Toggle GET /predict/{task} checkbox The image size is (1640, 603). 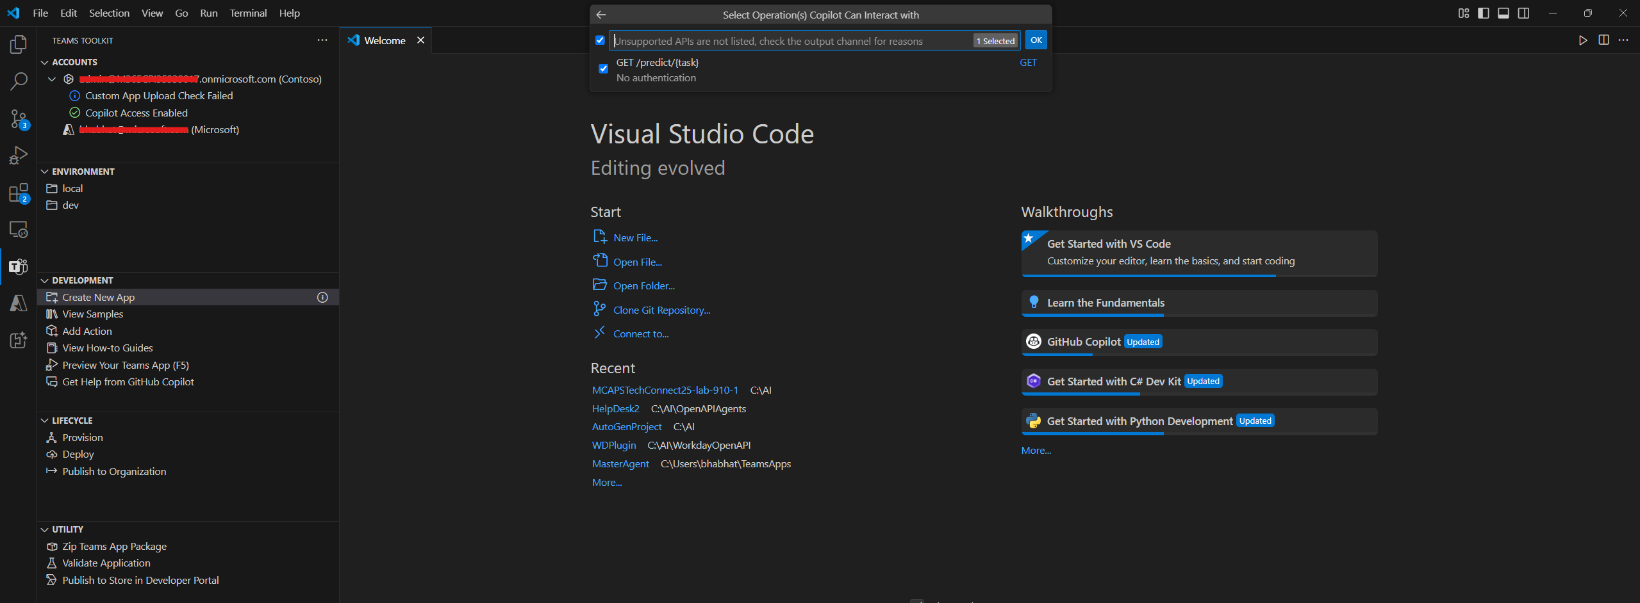(x=604, y=68)
